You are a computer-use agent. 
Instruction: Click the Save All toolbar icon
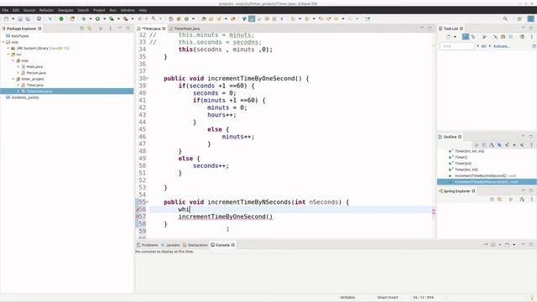28,18
